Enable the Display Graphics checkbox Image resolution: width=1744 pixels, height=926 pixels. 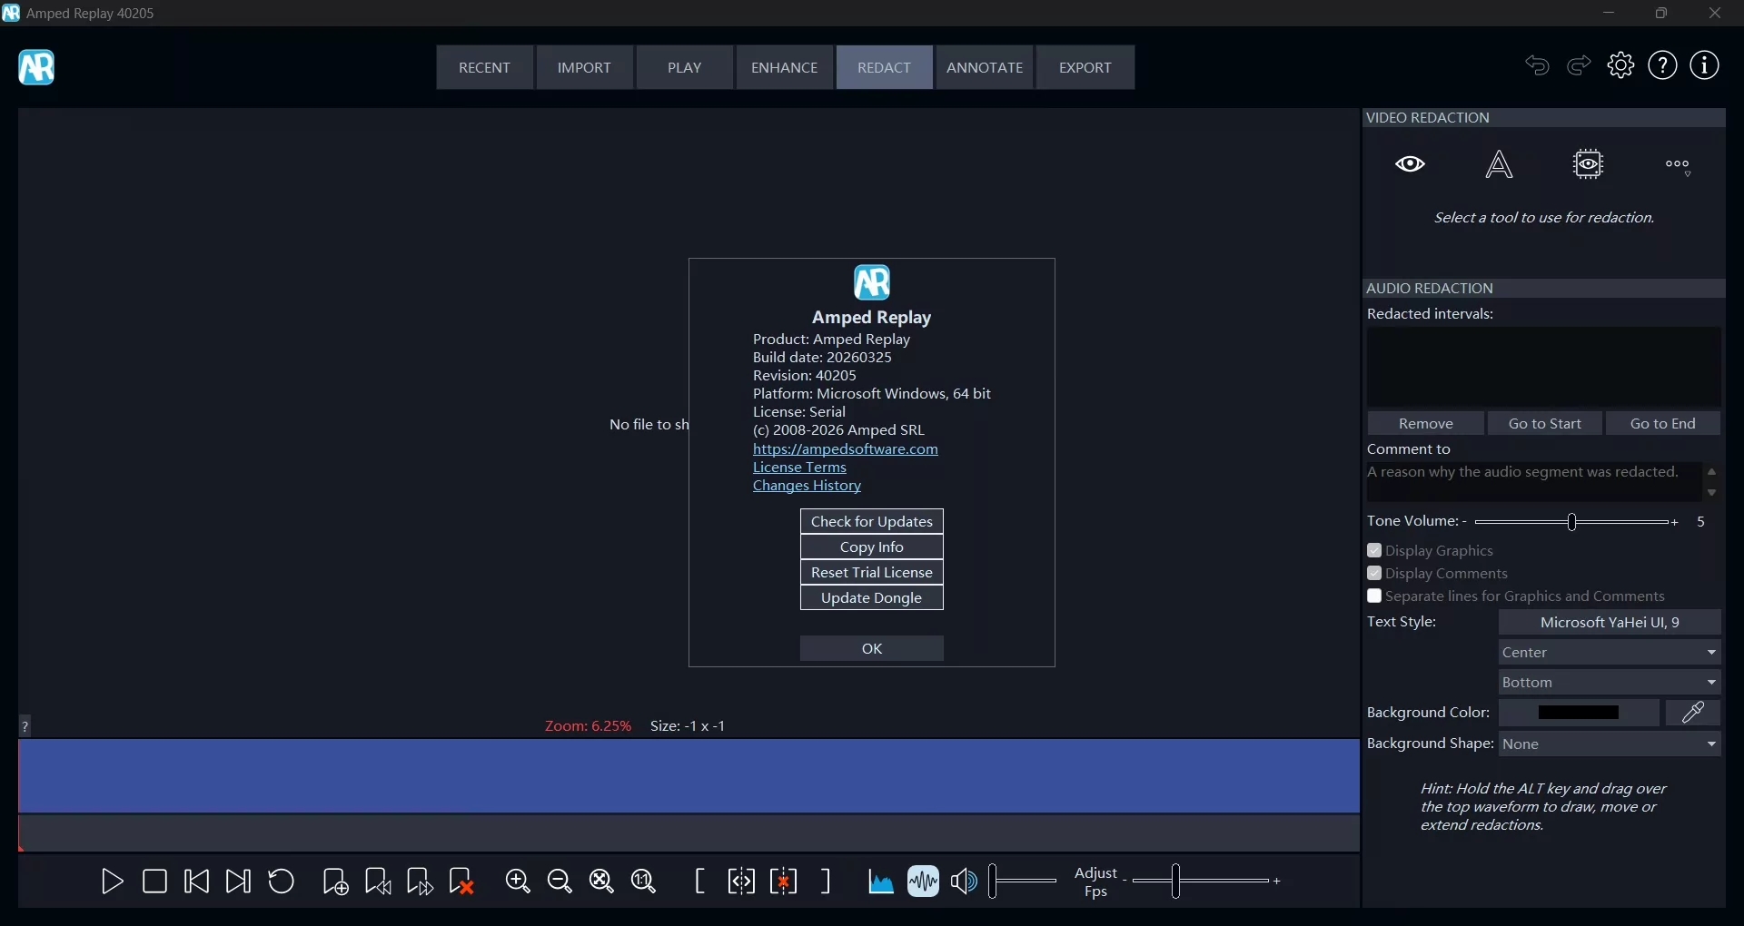pos(1375,551)
